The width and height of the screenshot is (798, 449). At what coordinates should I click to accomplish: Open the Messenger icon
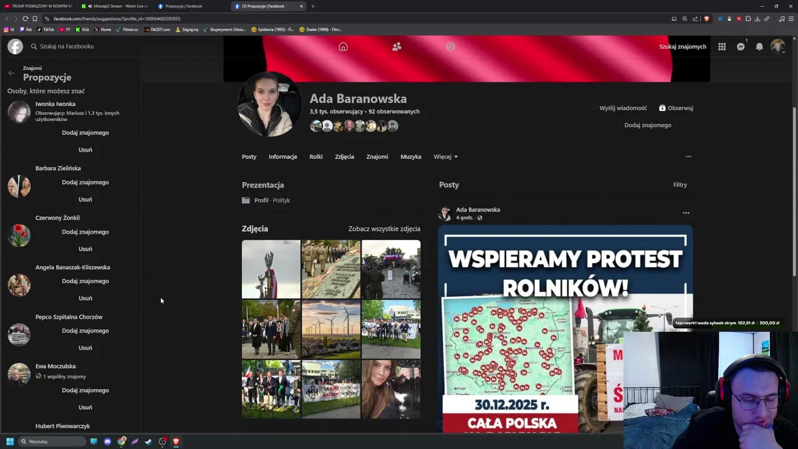click(741, 47)
